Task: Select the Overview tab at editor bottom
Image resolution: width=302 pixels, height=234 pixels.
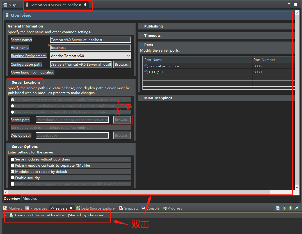Action: click(12, 199)
